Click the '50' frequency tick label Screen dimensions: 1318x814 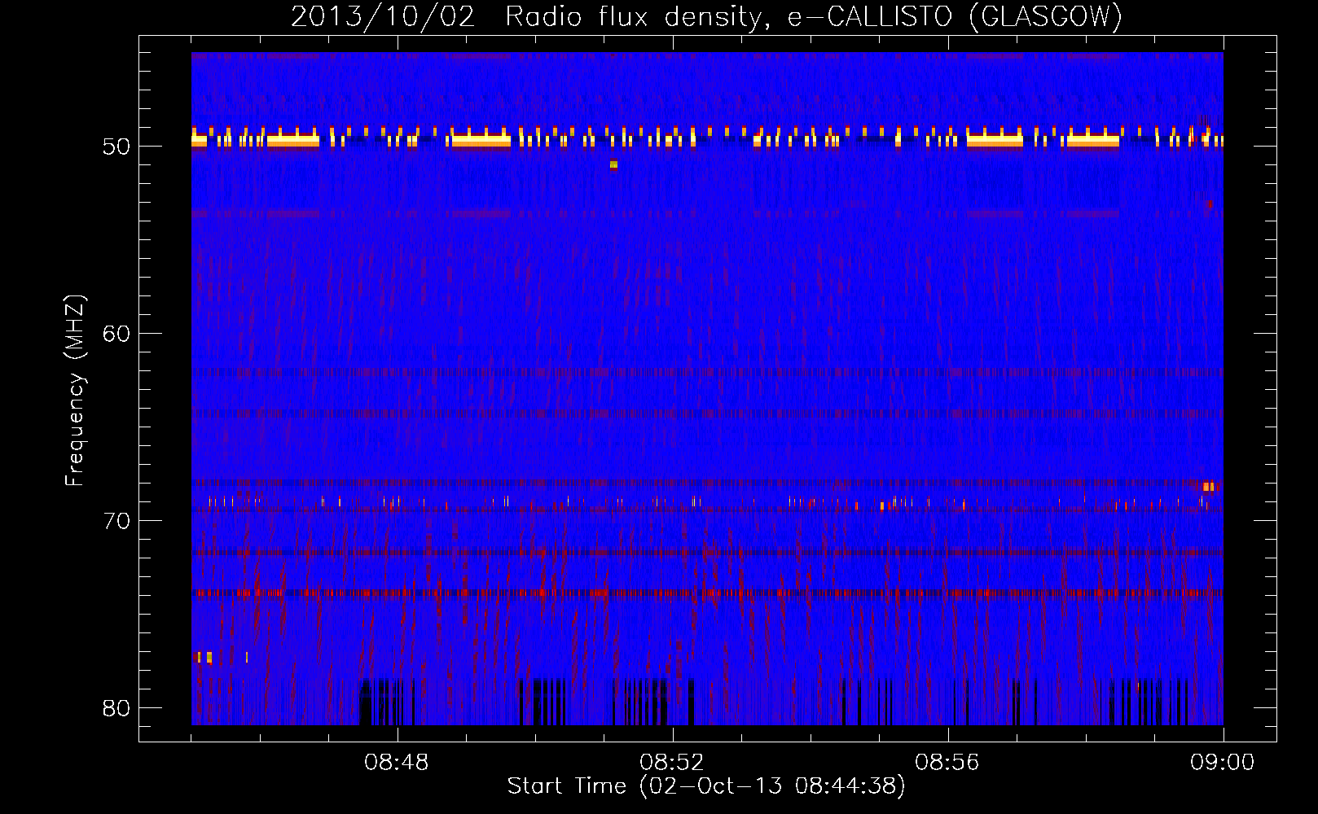(x=117, y=147)
